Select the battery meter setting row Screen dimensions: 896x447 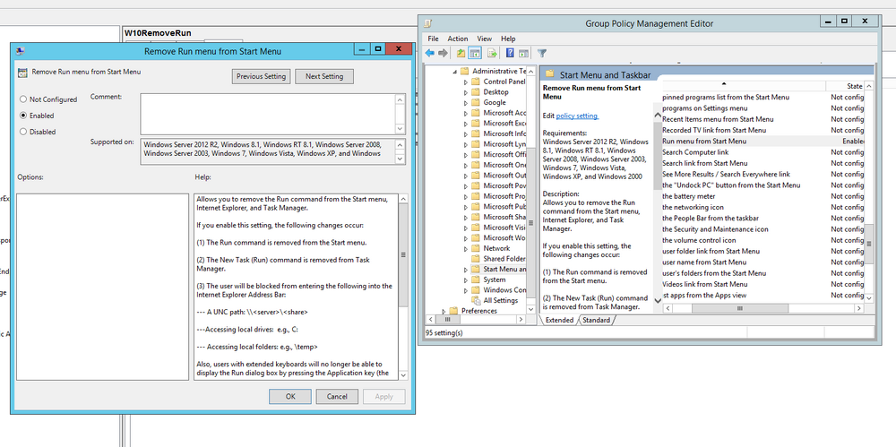coord(762,196)
